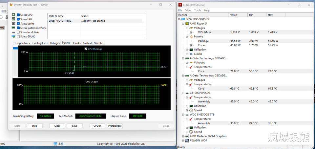Click the AIDA64 flame title bar icon
This screenshot has height=149, width=315.
coord(11,4)
